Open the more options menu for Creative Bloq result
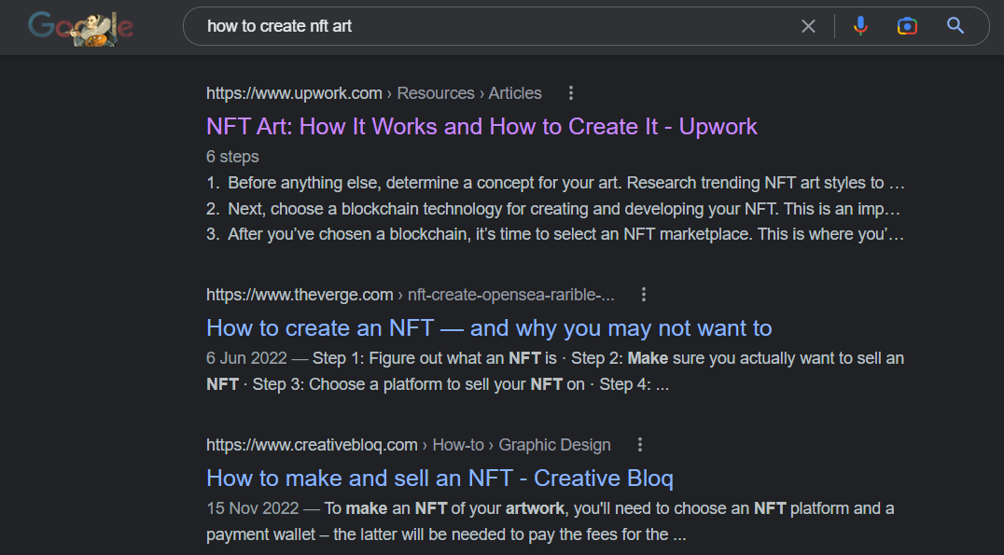This screenshot has height=555, width=1004. tap(640, 445)
